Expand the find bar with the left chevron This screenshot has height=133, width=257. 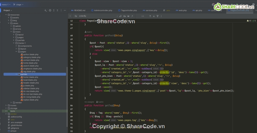click(70, 16)
